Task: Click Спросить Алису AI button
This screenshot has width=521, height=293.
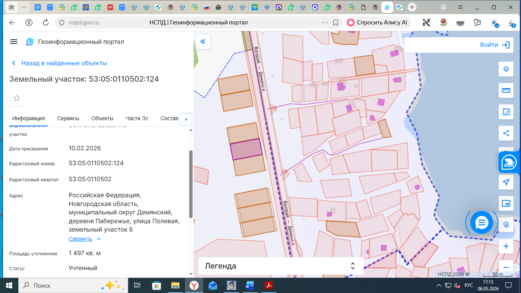Action: point(378,23)
